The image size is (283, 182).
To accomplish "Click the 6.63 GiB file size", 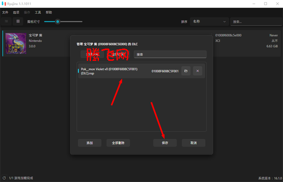I will click(x=272, y=46).
